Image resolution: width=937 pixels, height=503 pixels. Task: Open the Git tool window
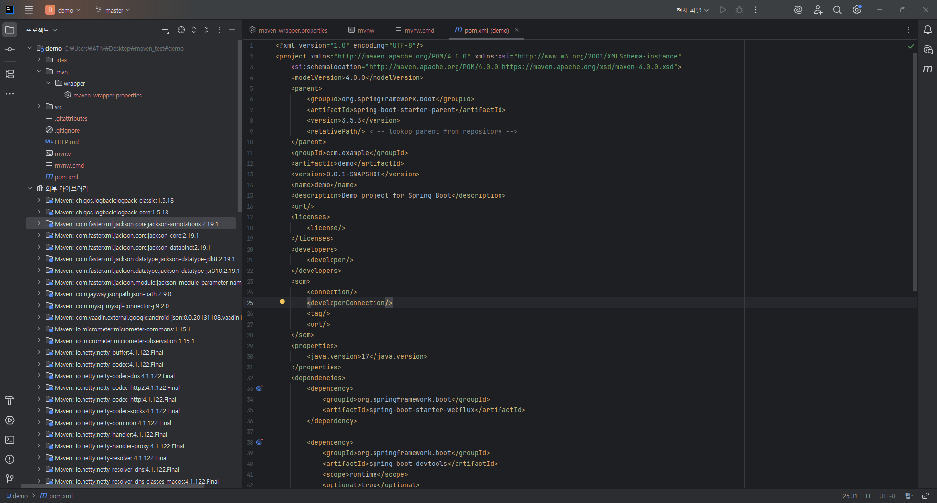click(10, 479)
